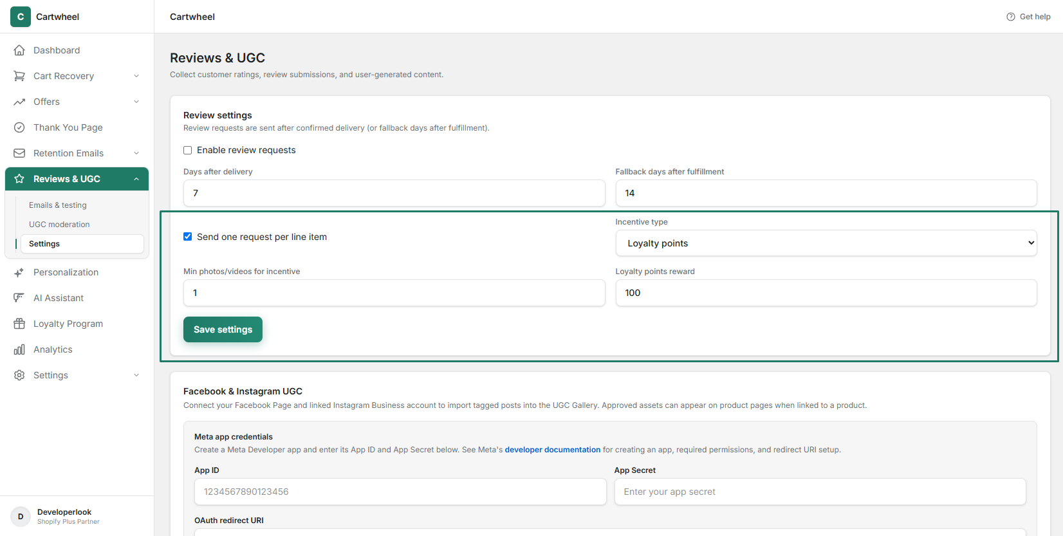Open UGC moderation submenu item
Screen dimensions: 1063x536
[x=82, y=225]
